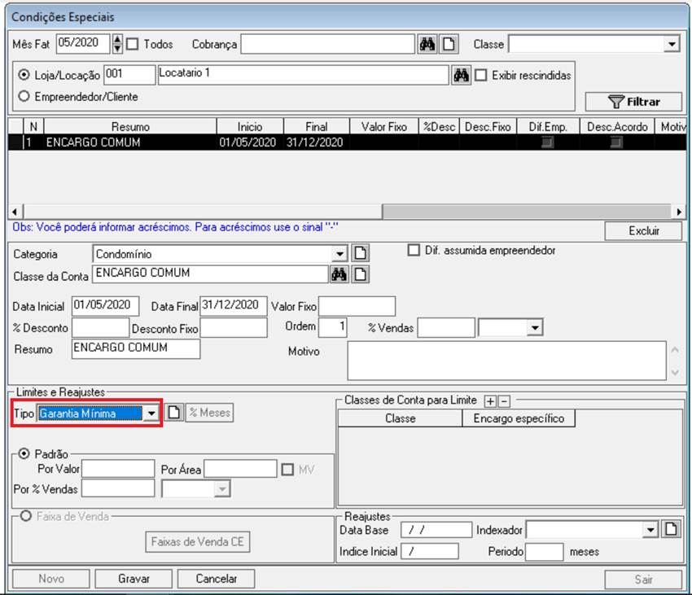Viewport: 692px width, 595px height.
Task: Click the Filtrar button
Action: [x=633, y=102]
